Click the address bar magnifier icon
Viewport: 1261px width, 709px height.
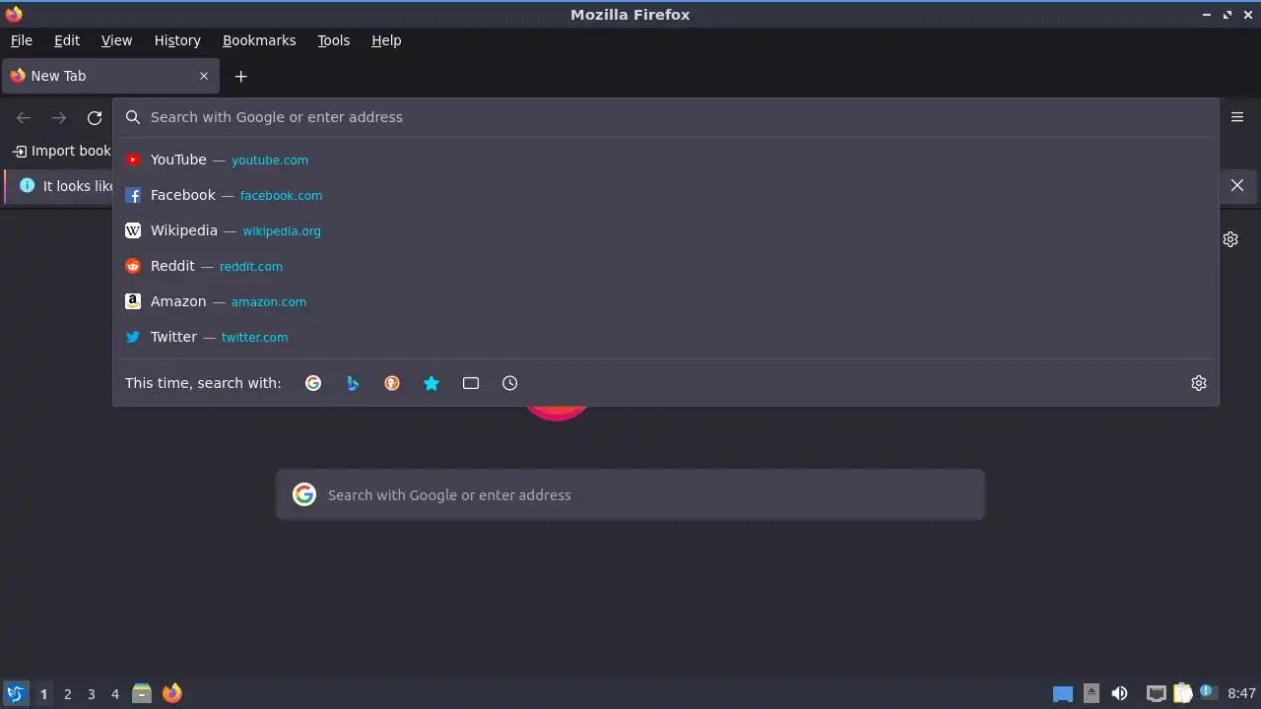(x=133, y=117)
